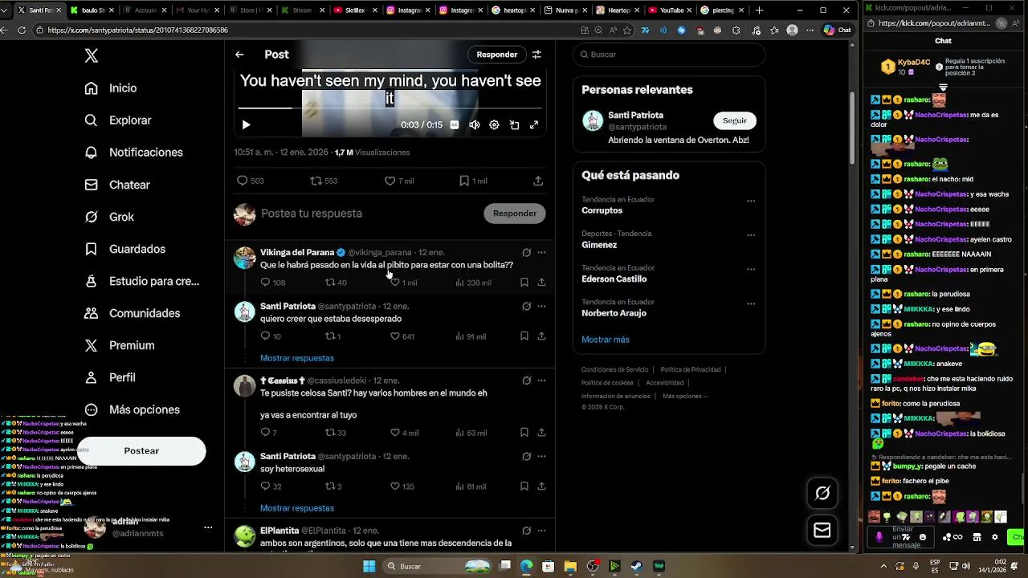Viewport: 1028px width, 578px height.
Task: Open options for Corruptos trend
Action: (751, 201)
